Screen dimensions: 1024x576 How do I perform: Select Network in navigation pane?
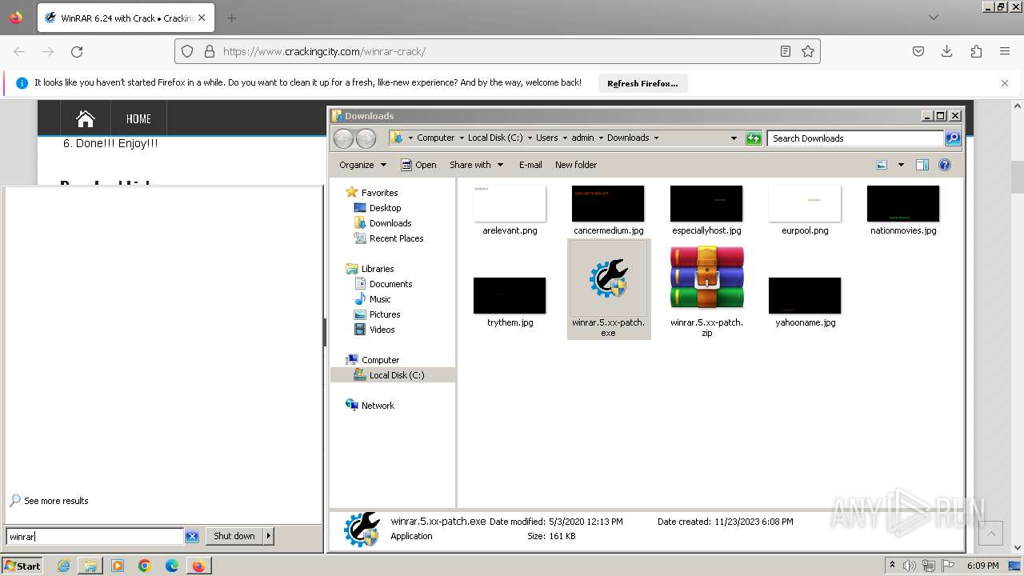click(x=378, y=406)
